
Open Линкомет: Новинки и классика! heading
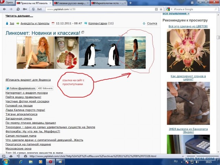click(x=43, y=33)
